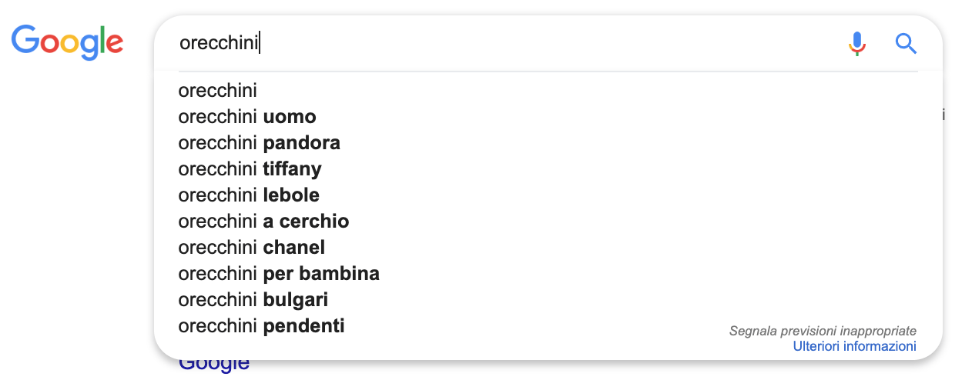Click the cut-off text right of the suggestion box
Image resolution: width=972 pixels, height=380 pixels.
[x=944, y=115]
